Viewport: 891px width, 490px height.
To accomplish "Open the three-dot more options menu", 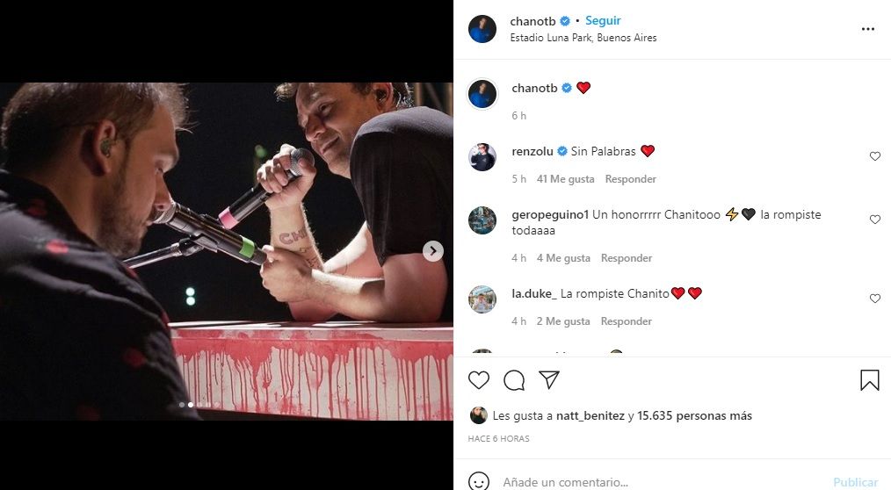I will [867, 29].
